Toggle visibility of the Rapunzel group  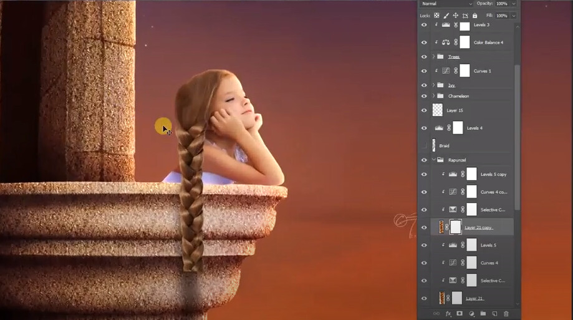424,160
